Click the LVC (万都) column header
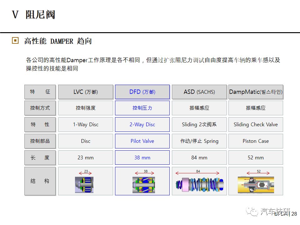The height and width of the screenshot is (225, 300). 86,92
